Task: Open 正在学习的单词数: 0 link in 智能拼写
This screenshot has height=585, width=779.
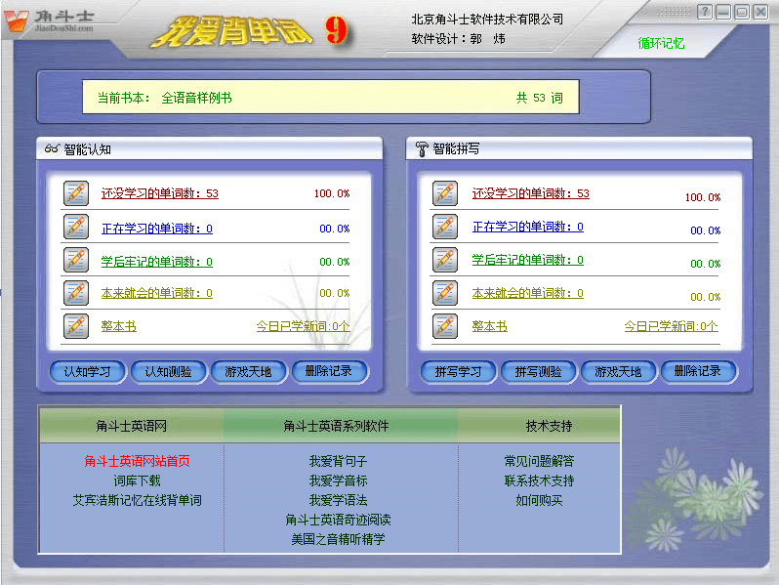Action: pos(527,227)
